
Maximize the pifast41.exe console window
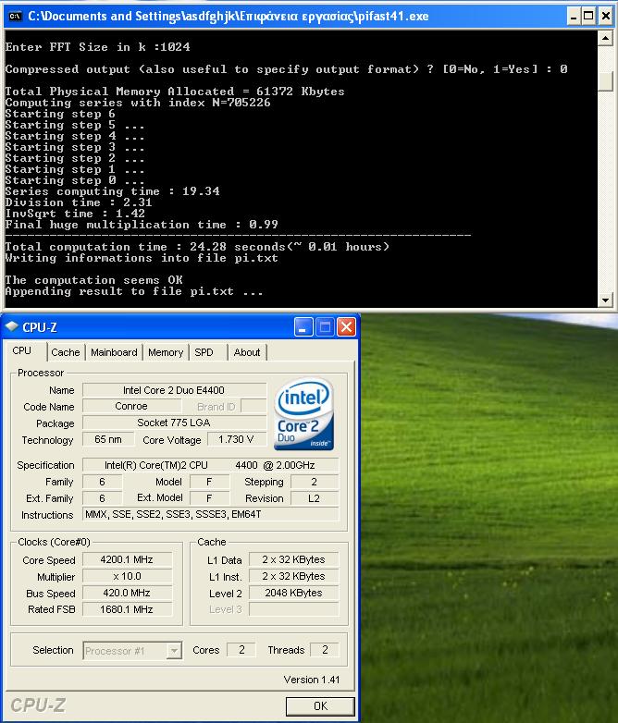(x=589, y=17)
